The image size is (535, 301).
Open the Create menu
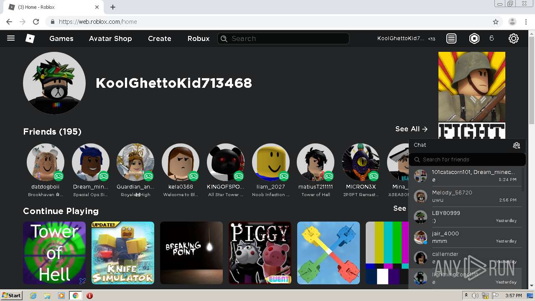[x=160, y=38]
